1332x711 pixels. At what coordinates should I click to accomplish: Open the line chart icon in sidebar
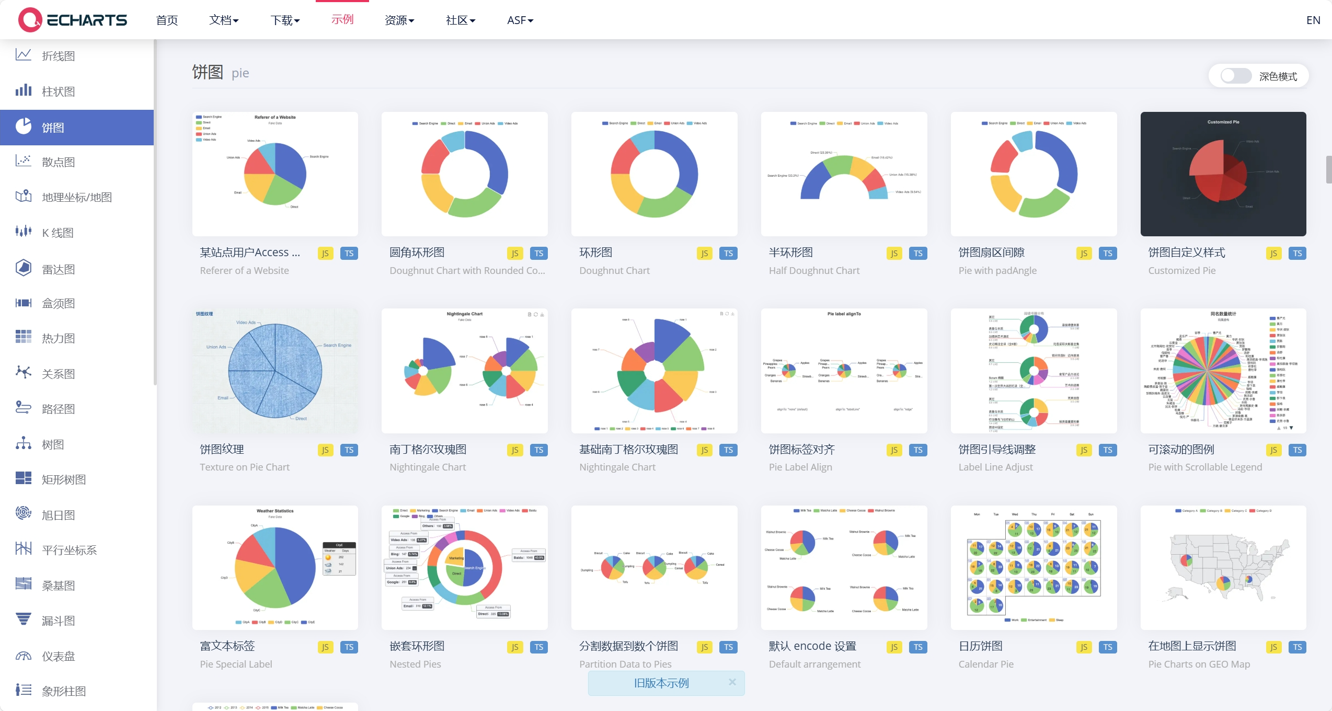point(24,55)
